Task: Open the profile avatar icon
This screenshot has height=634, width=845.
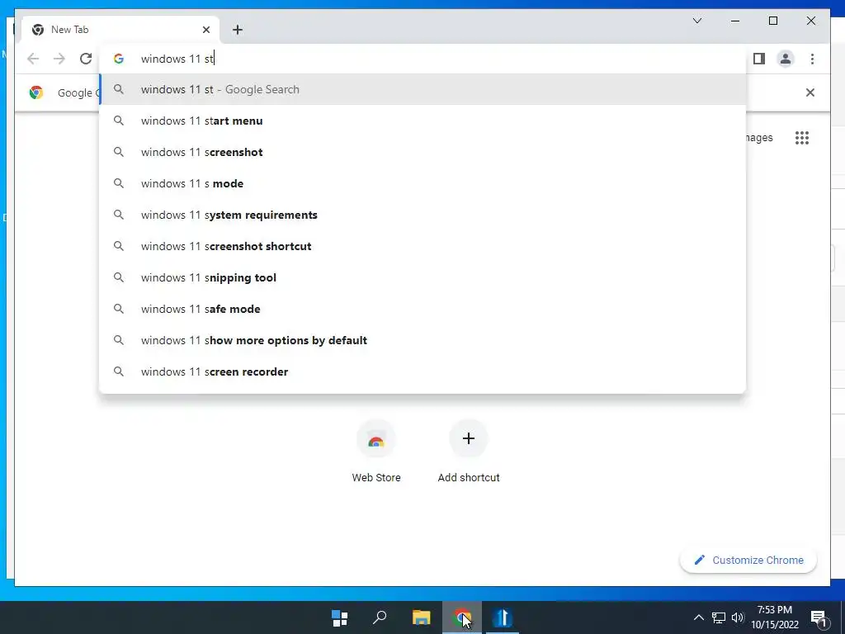Action: pyautogui.click(x=786, y=59)
